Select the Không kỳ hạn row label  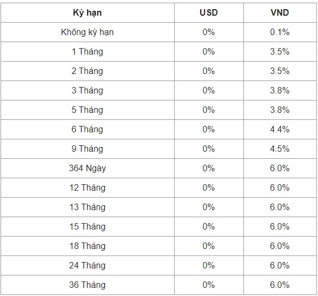click(88, 32)
